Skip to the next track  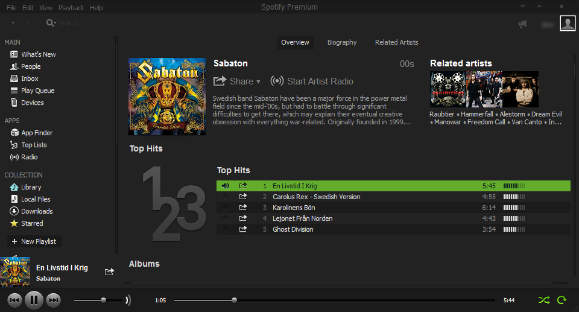pos(54,299)
